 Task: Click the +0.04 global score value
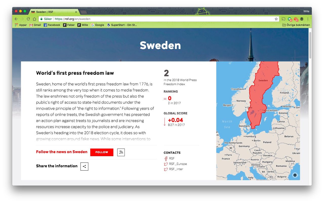coord(175,120)
